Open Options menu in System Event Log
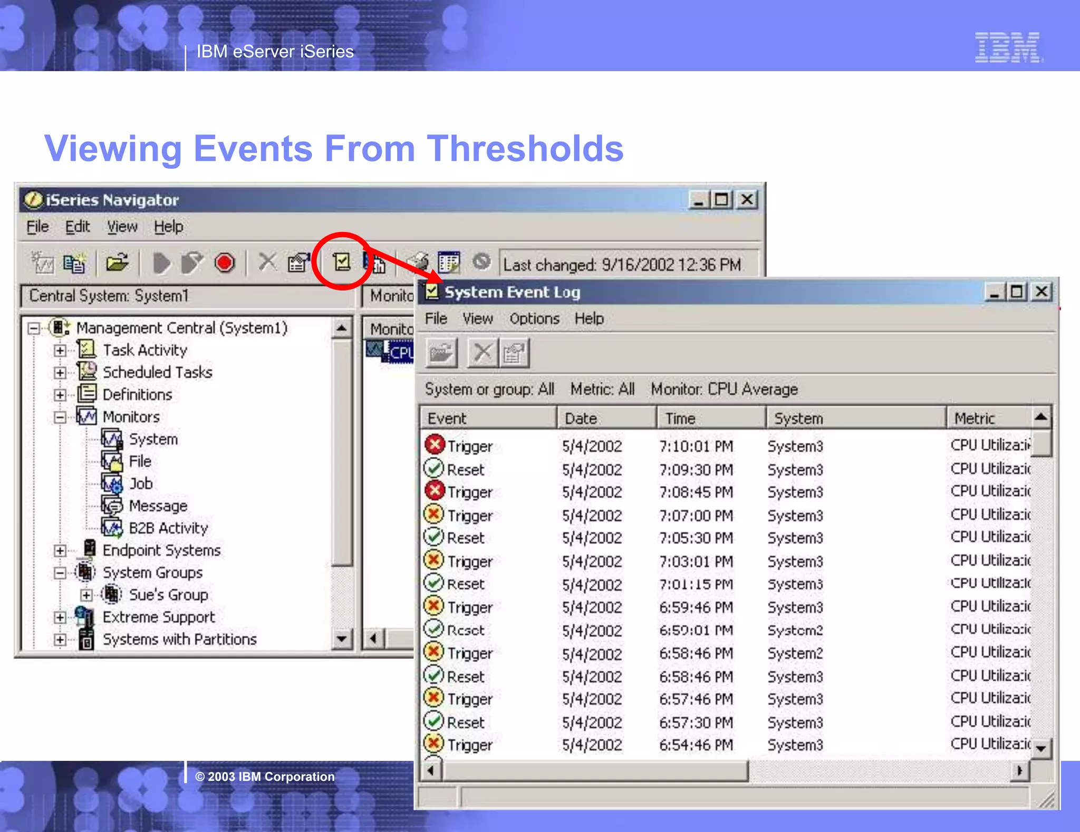Screen dimensions: 1080x832 coord(534,318)
